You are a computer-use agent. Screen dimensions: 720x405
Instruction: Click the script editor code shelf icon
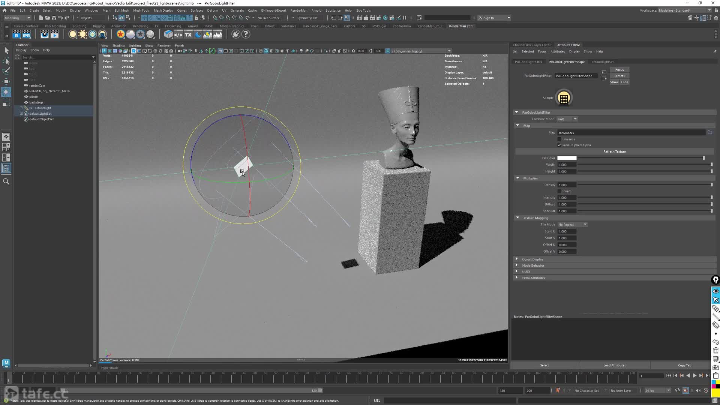pyautogui.click(x=178, y=34)
